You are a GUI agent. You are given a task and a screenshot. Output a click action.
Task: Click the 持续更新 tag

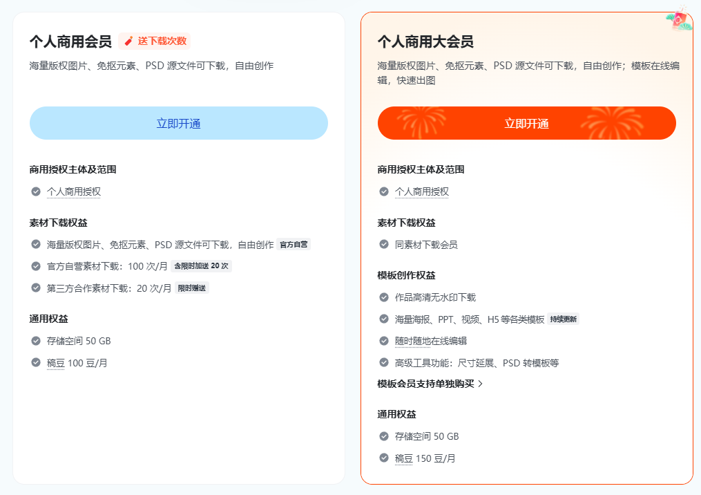[x=564, y=319]
